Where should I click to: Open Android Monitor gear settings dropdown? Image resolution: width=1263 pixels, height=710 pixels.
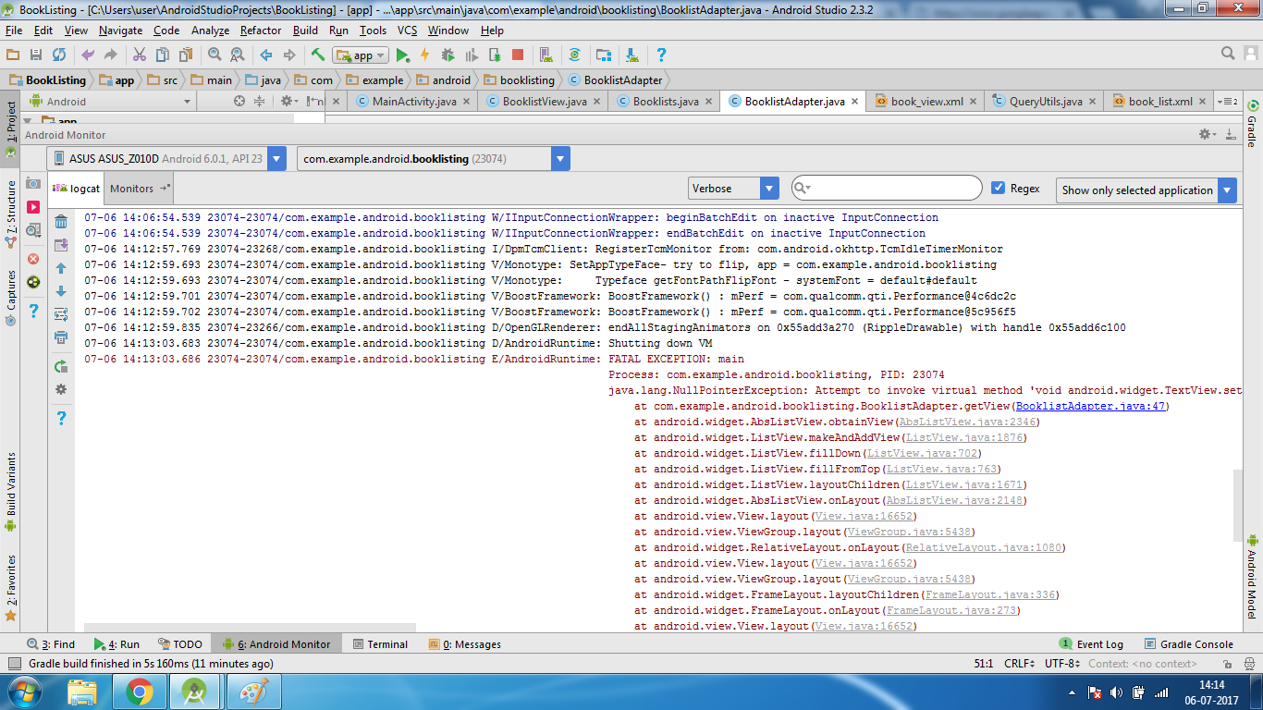point(1208,135)
